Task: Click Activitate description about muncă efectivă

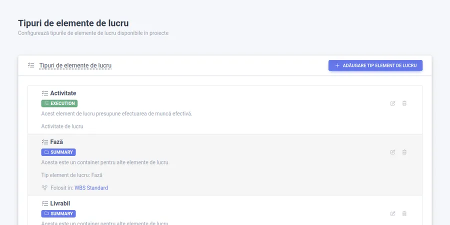Action: (x=117, y=113)
